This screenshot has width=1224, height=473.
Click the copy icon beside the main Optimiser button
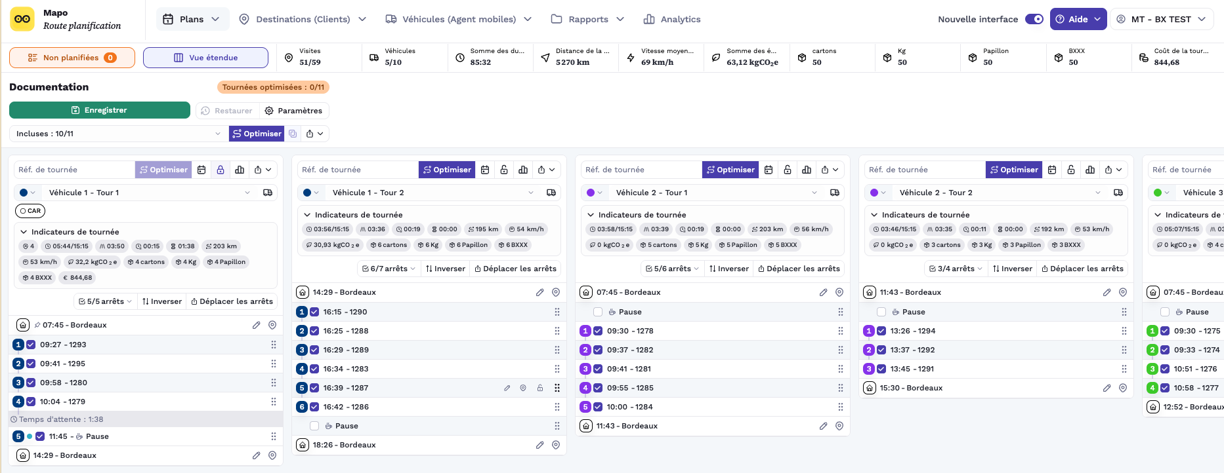coord(293,134)
